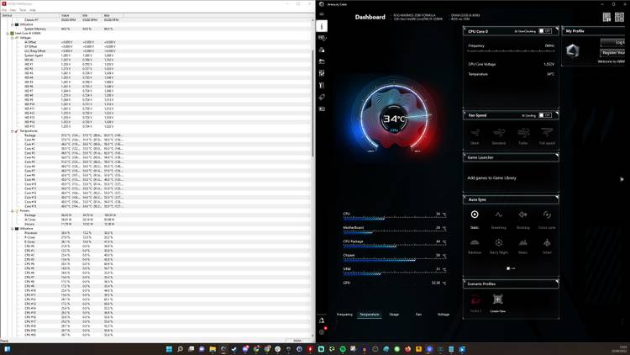Click the Game Launcher widget header
The image size is (630, 355).
pos(511,157)
